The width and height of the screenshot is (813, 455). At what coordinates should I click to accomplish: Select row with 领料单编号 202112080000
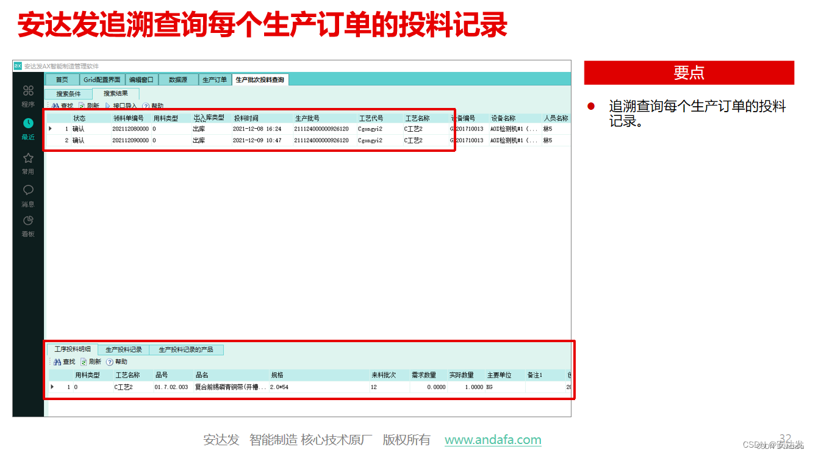click(308, 129)
